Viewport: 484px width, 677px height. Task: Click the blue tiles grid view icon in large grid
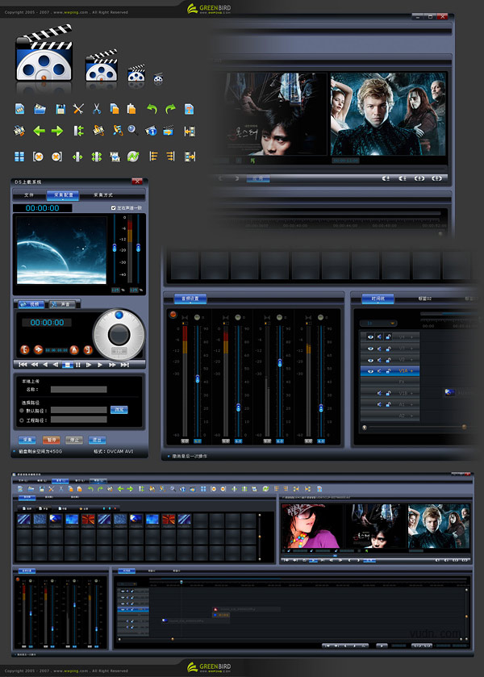coord(19,157)
